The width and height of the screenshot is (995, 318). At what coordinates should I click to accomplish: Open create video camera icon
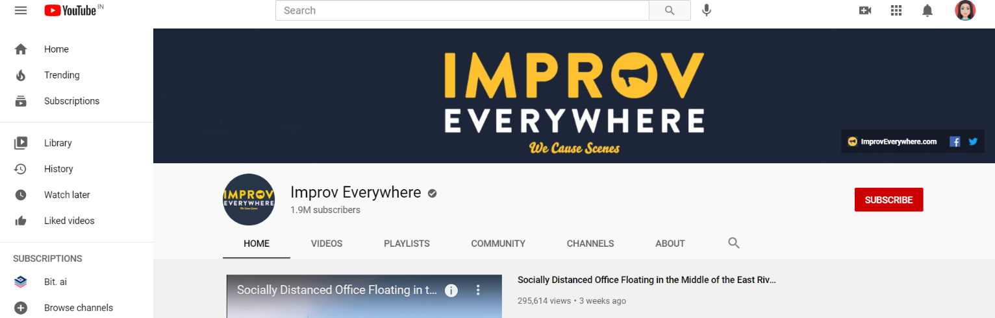[x=864, y=10]
